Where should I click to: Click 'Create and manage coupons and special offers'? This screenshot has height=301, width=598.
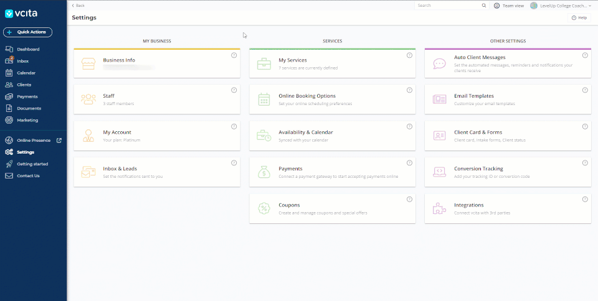coord(323,213)
